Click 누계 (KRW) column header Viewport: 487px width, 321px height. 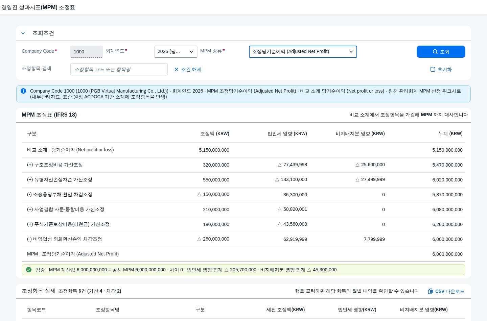coord(450,134)
